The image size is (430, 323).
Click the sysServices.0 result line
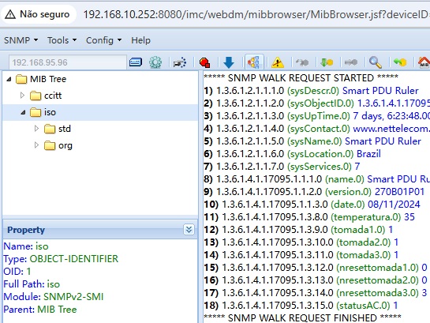282,167
